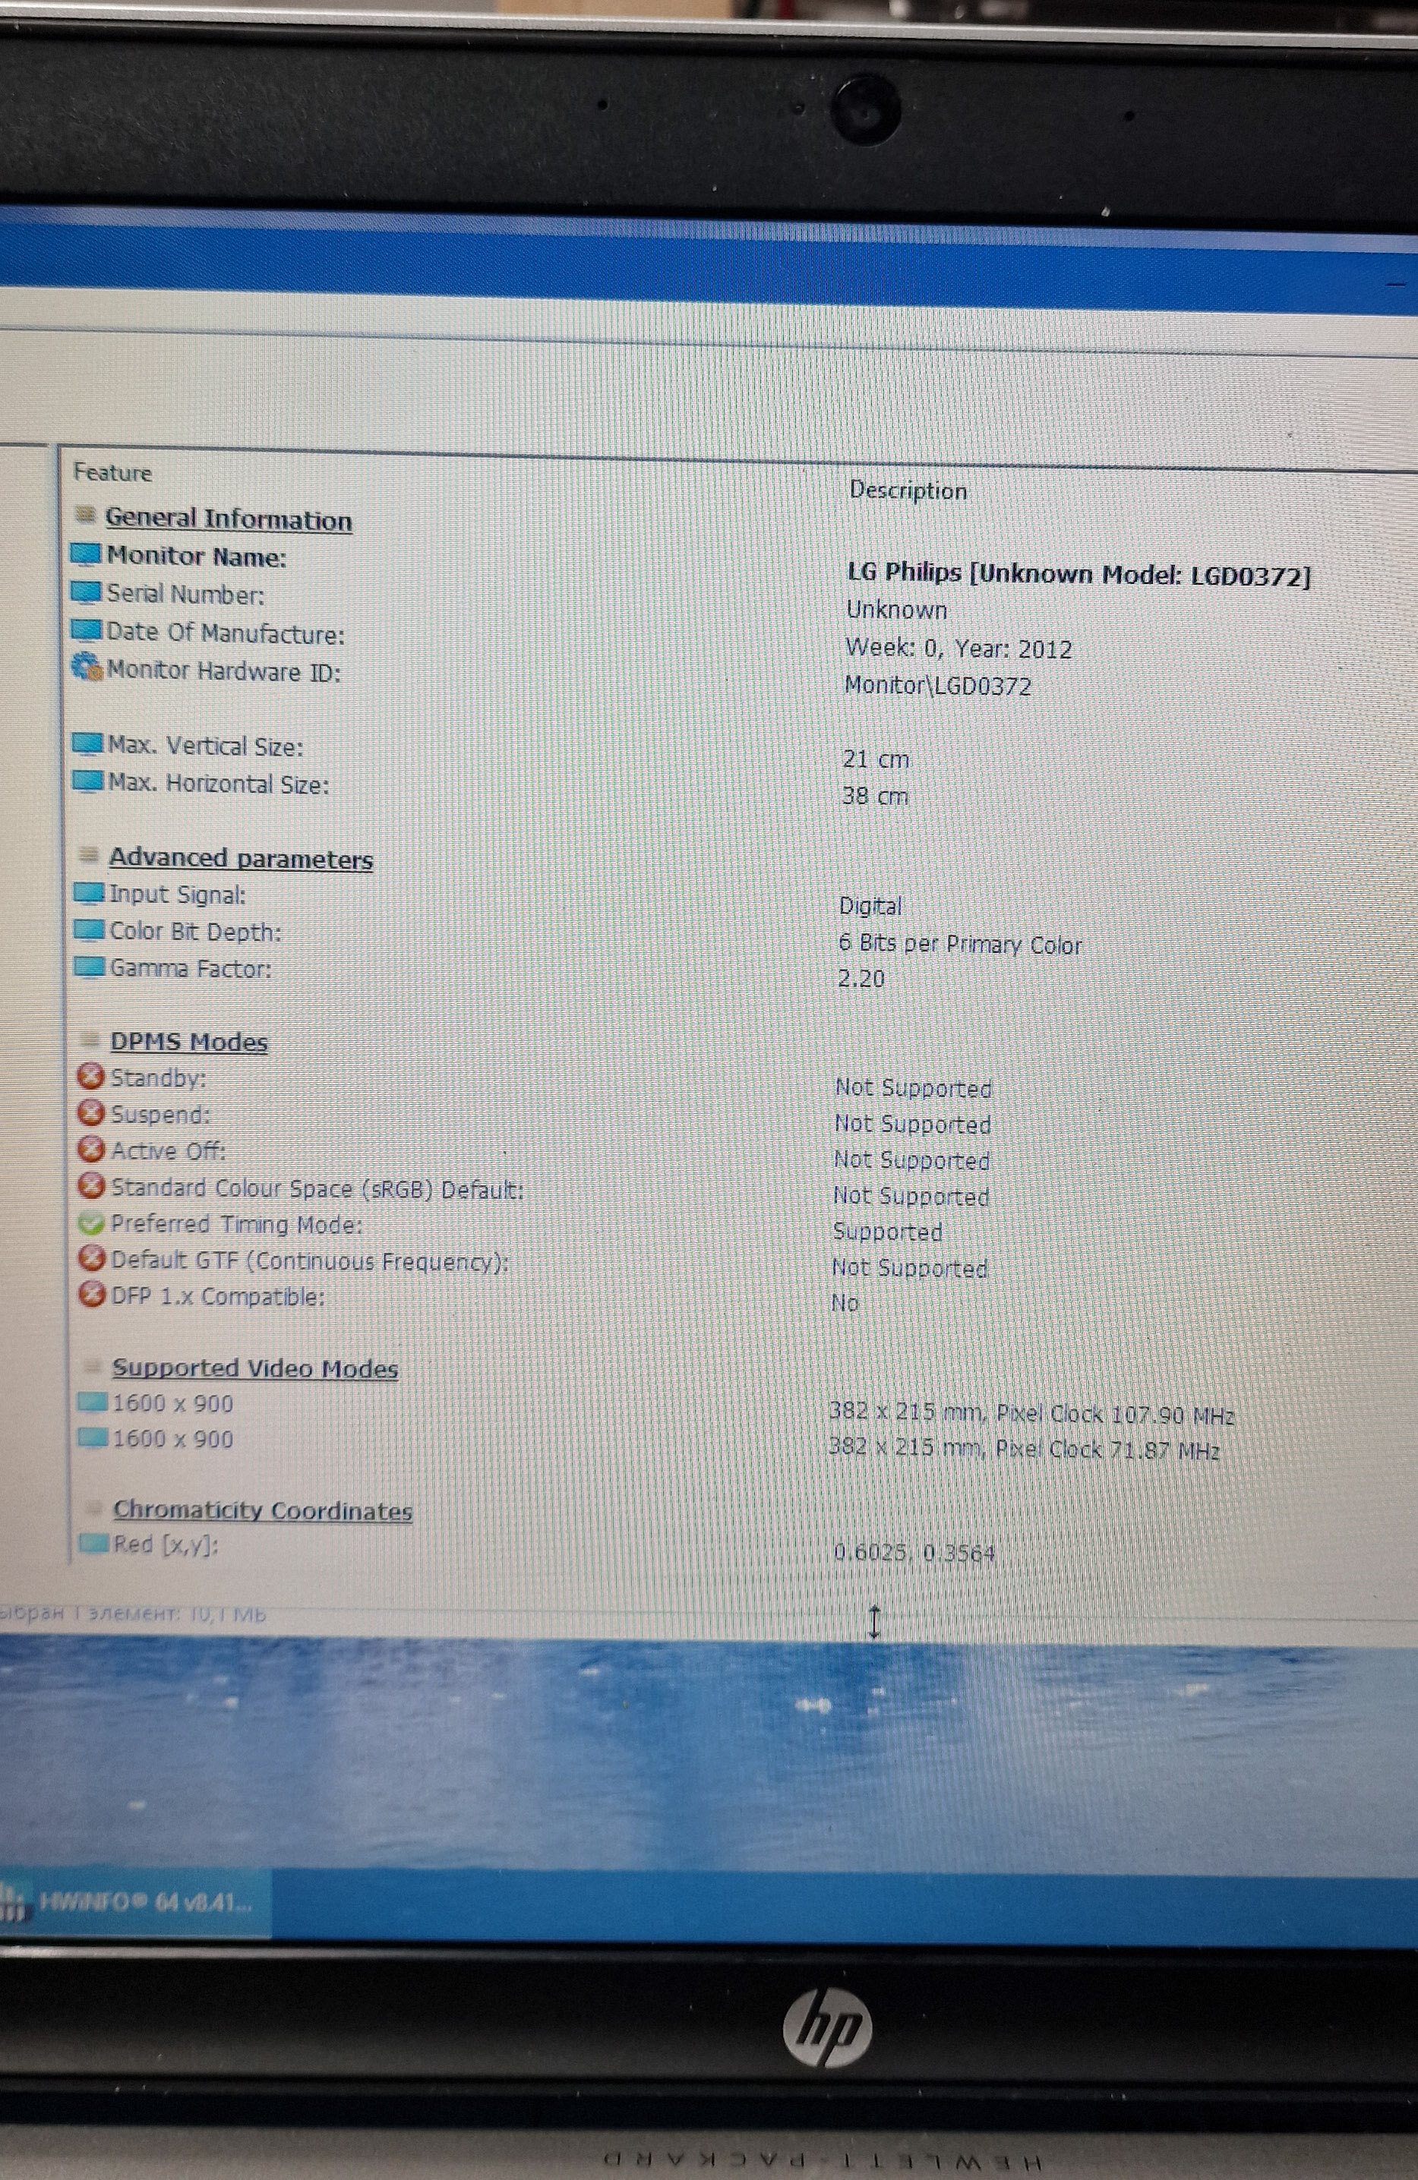The width and height of the screenshot is (1418, 2180).
Task: Click the 6 Bits per Primary Color value
Action: click(960, 945)
